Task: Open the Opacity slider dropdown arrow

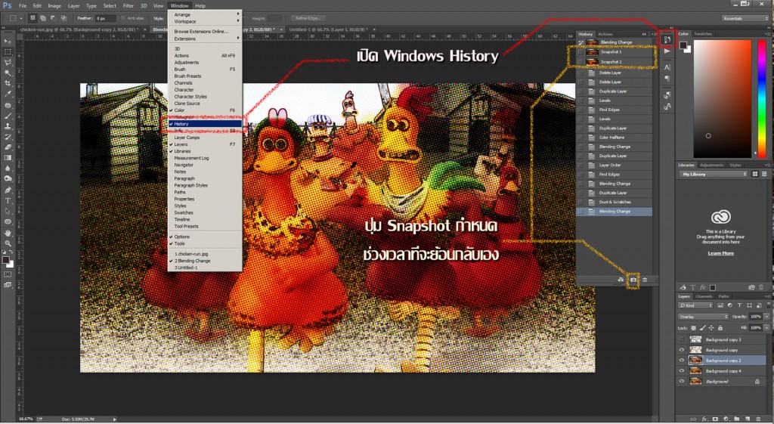Action: [x=766, y=317]
